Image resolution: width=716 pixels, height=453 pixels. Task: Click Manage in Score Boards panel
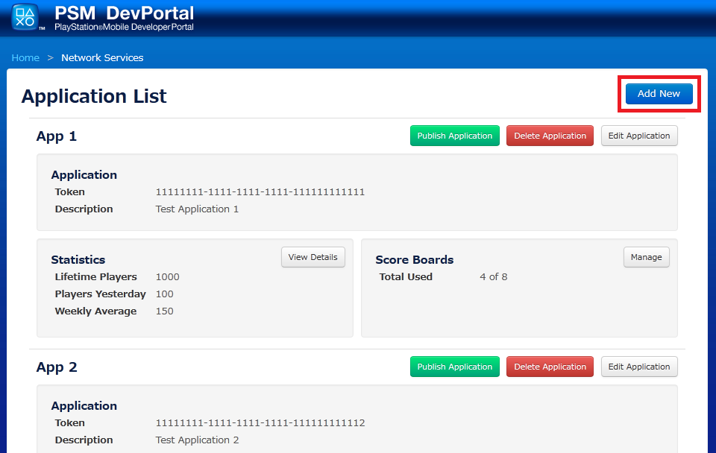(646, 257)
